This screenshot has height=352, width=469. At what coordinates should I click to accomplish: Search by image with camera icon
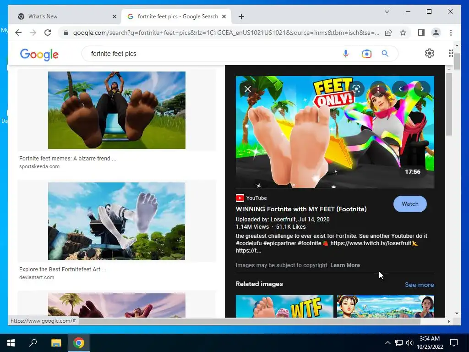tap(367, 54)
